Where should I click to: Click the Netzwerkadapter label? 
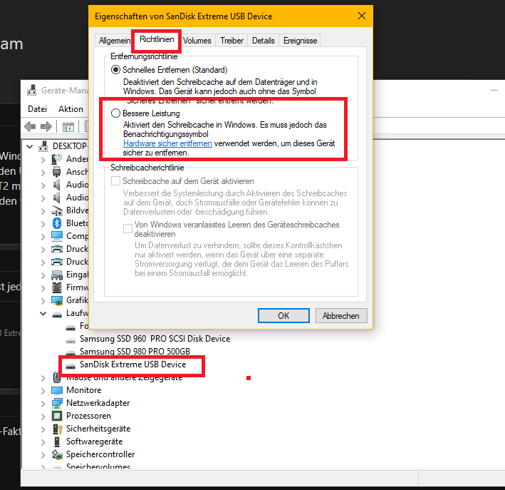pos(98,403)
